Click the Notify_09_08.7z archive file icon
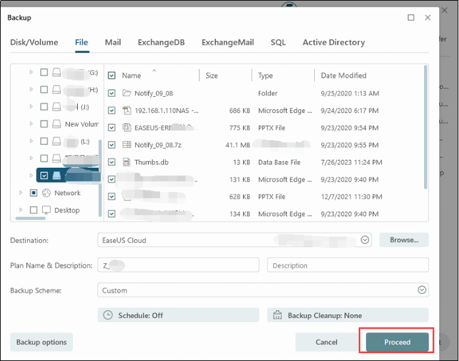 [x=127, y=145]
